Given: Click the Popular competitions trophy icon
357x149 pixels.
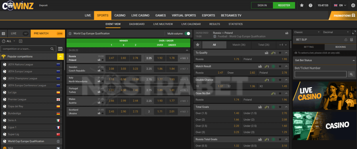Looking at the screenshot, I should (4, 57).
